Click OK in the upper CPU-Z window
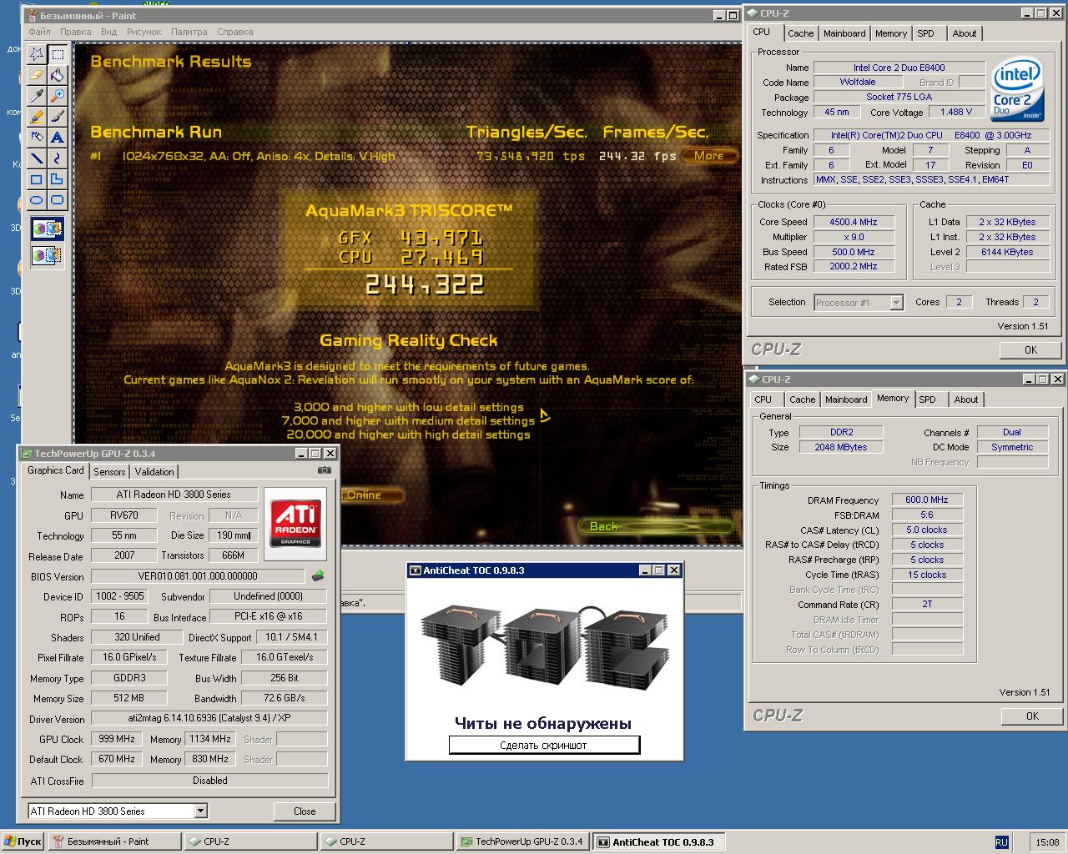 [x=1030, y=349]
